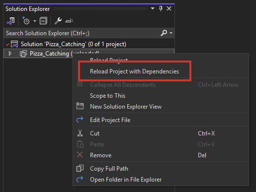Screen dimensions: 256x192
Task: Click the Search Solution Explorer input field
Action: [x=83, y=33]
